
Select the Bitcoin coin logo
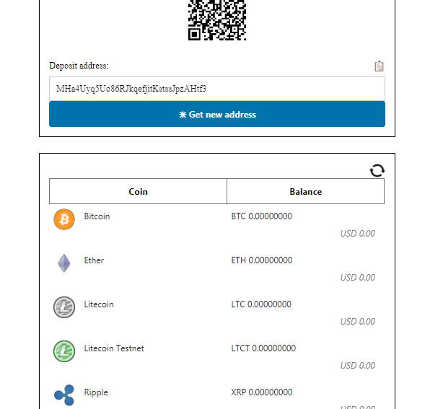click(x=64, y=219)
